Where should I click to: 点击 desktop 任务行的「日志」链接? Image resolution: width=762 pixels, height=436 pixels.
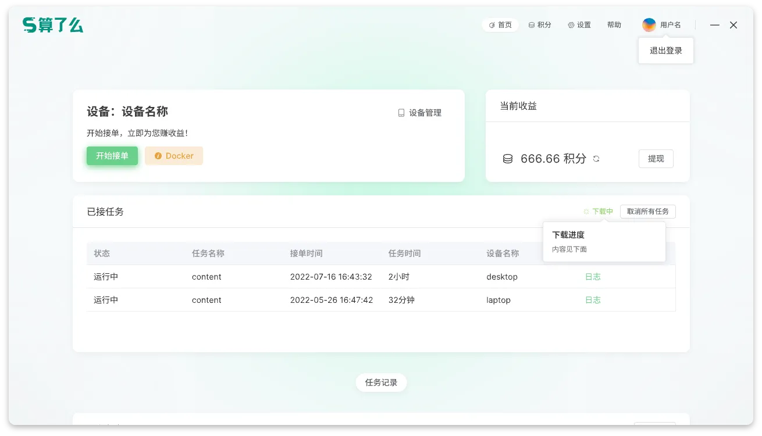[x=592, y=277]
